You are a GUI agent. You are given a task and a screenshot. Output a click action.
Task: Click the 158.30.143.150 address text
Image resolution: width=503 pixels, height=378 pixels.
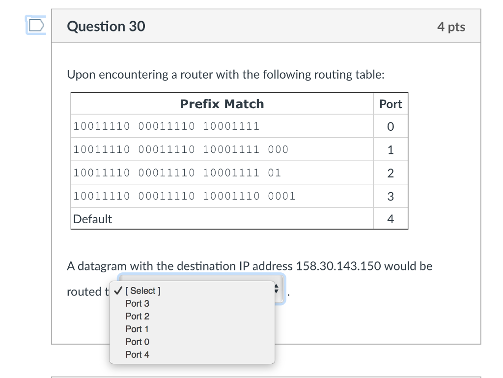pos(338,266)
